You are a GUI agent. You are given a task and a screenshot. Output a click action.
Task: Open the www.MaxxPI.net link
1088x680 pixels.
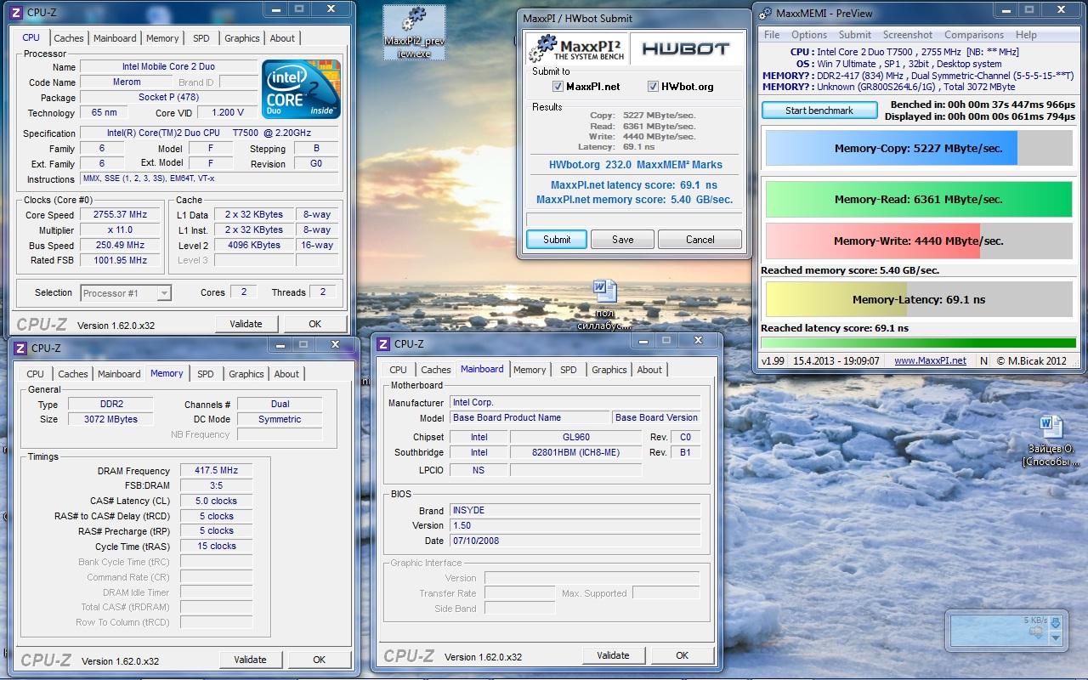930,360
